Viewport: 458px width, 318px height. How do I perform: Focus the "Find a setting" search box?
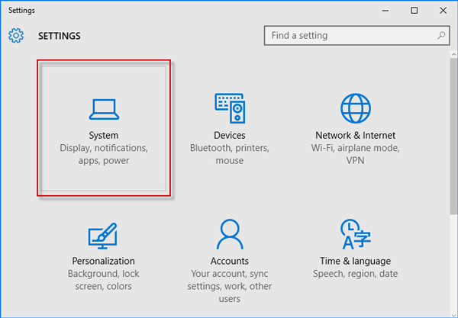[351, 35]
